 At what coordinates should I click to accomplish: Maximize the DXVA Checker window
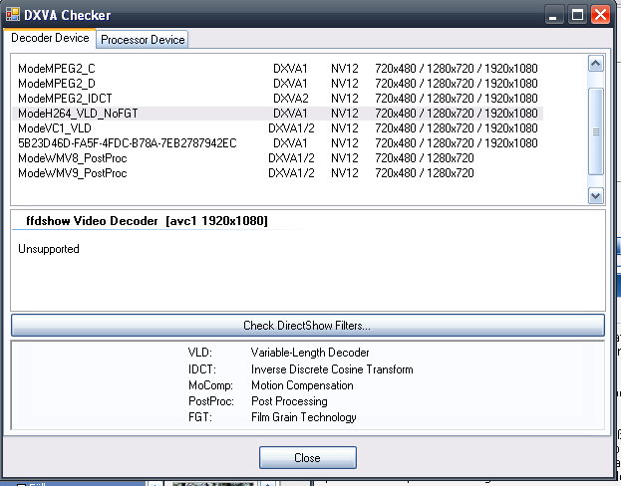tap(577, 15)
